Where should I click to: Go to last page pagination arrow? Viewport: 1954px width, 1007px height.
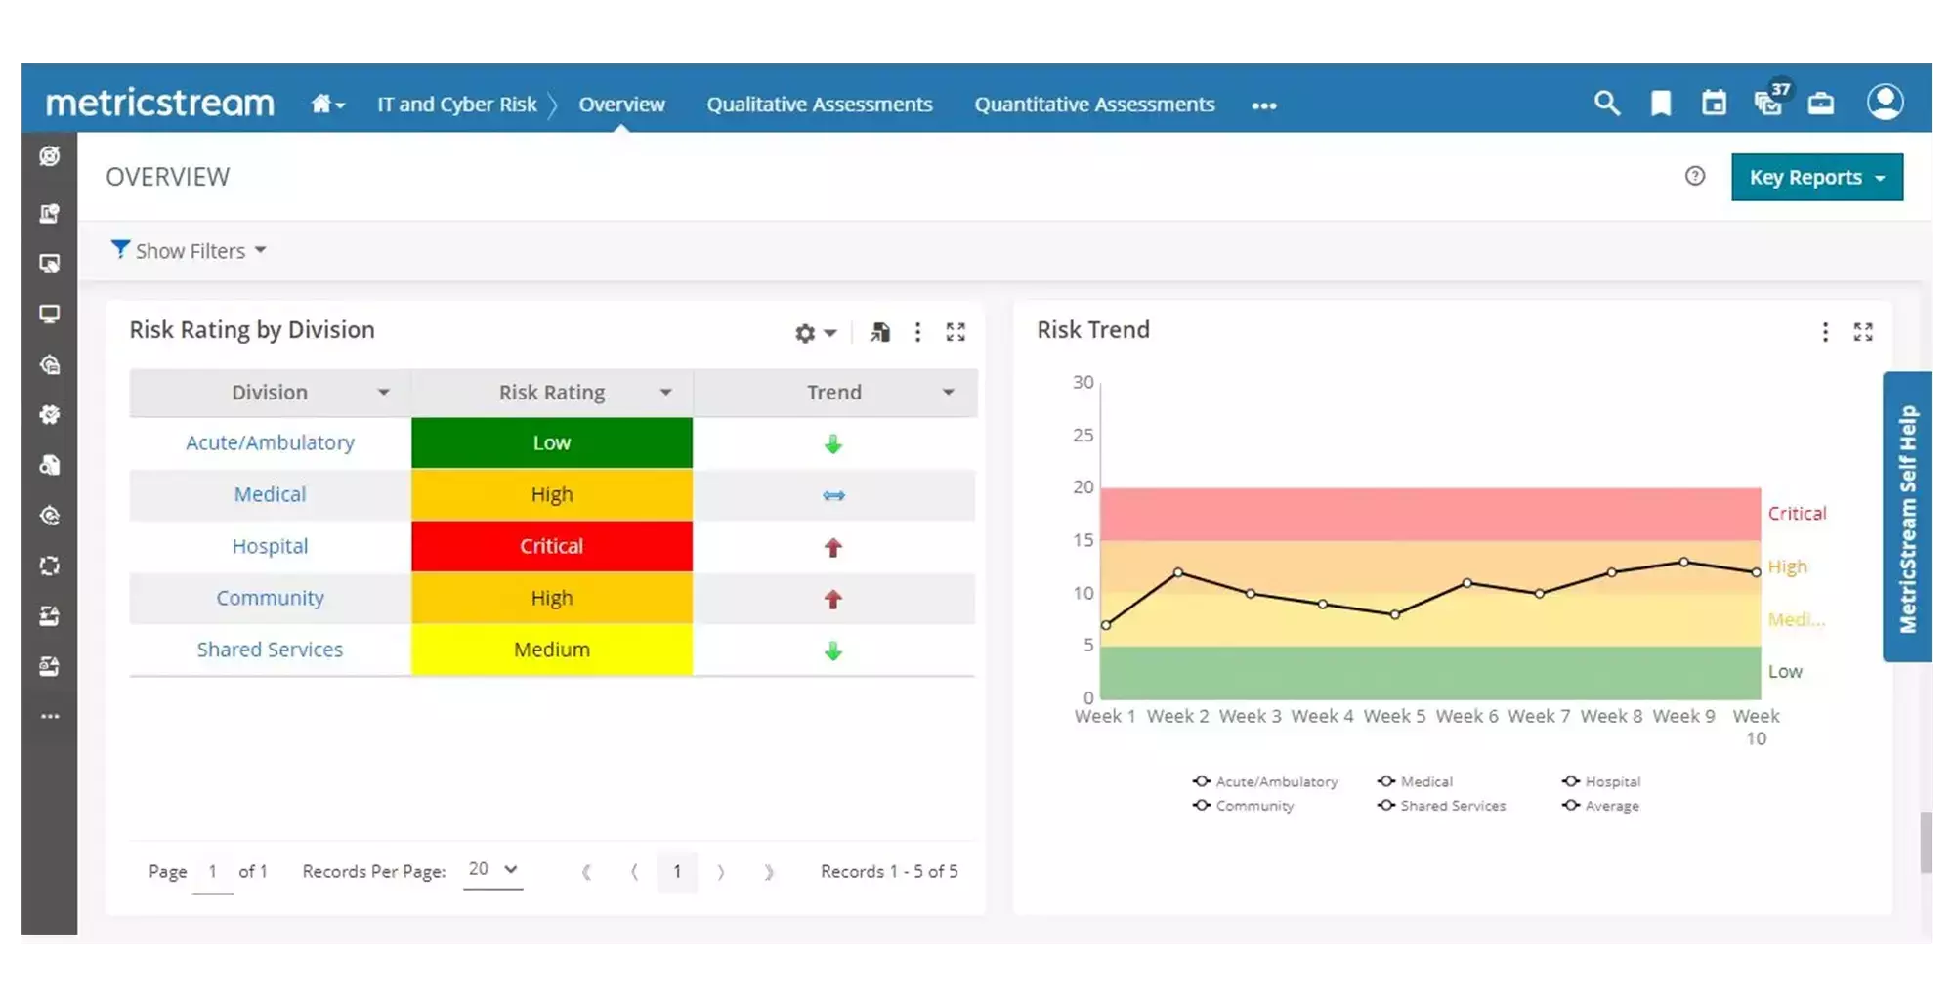[769, 872]
